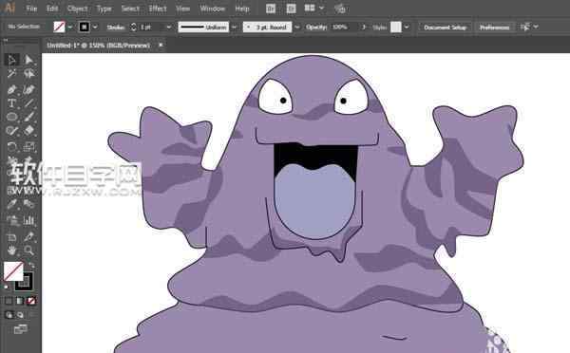The height and width of the screenshot is (353, 570).
Task: Swap fill and stroke arrows
Action: tap(31, 265)
